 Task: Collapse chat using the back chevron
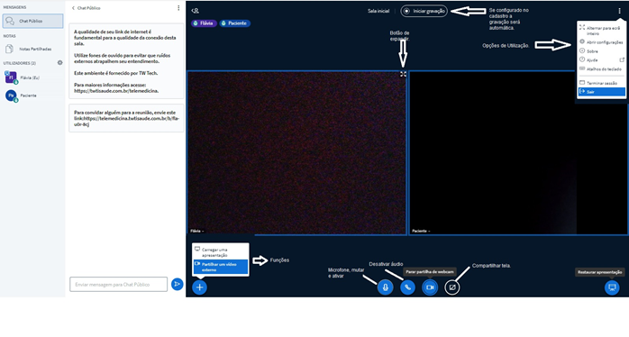click(73, 8)
